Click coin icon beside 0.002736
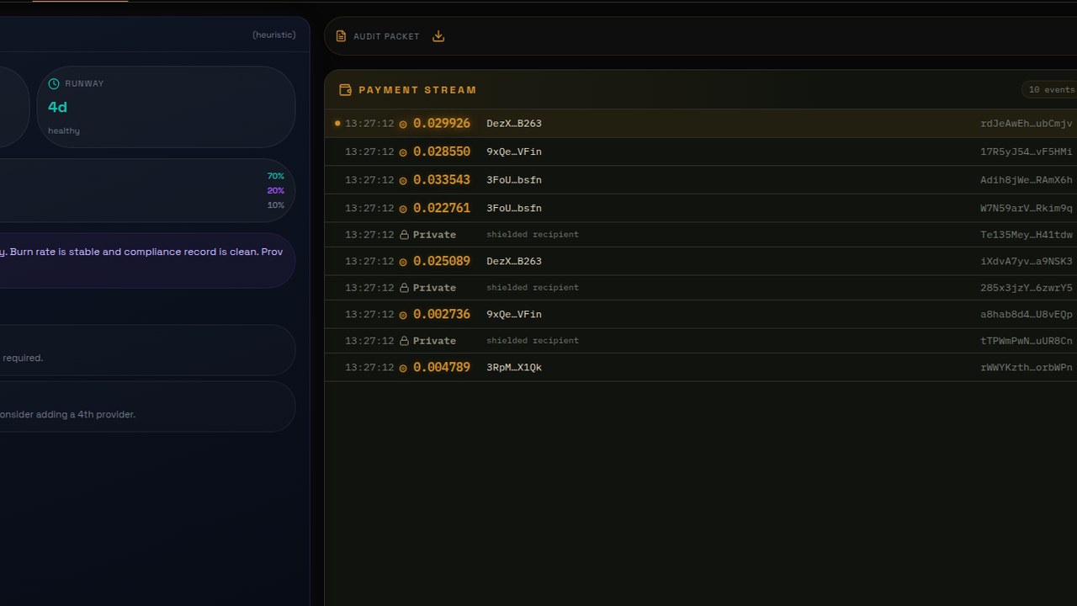The height and width of the screenshot is (606, 1077). [403, 315]
